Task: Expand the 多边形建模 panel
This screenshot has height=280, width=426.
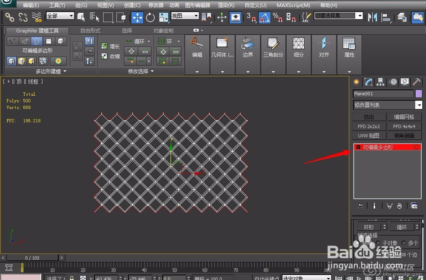Action: (x=51, y=71)
